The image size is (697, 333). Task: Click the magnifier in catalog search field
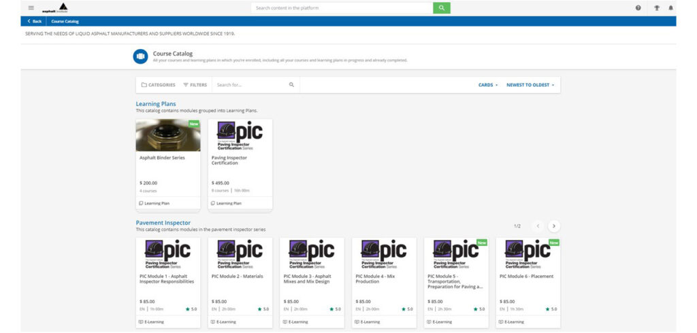click(x=291, y=85)
